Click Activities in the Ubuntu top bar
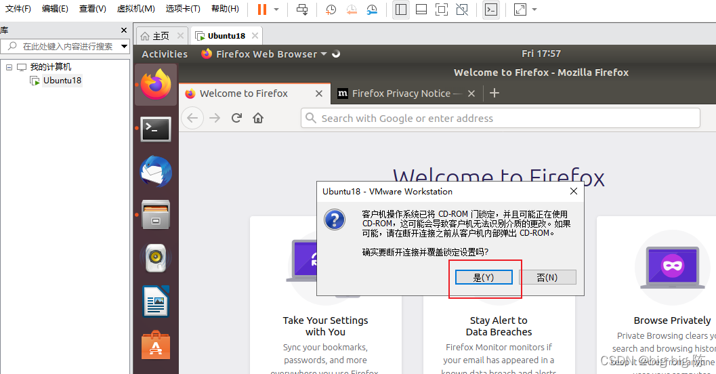The width and height of the screenshot is (716, 374). pos(165,54)
